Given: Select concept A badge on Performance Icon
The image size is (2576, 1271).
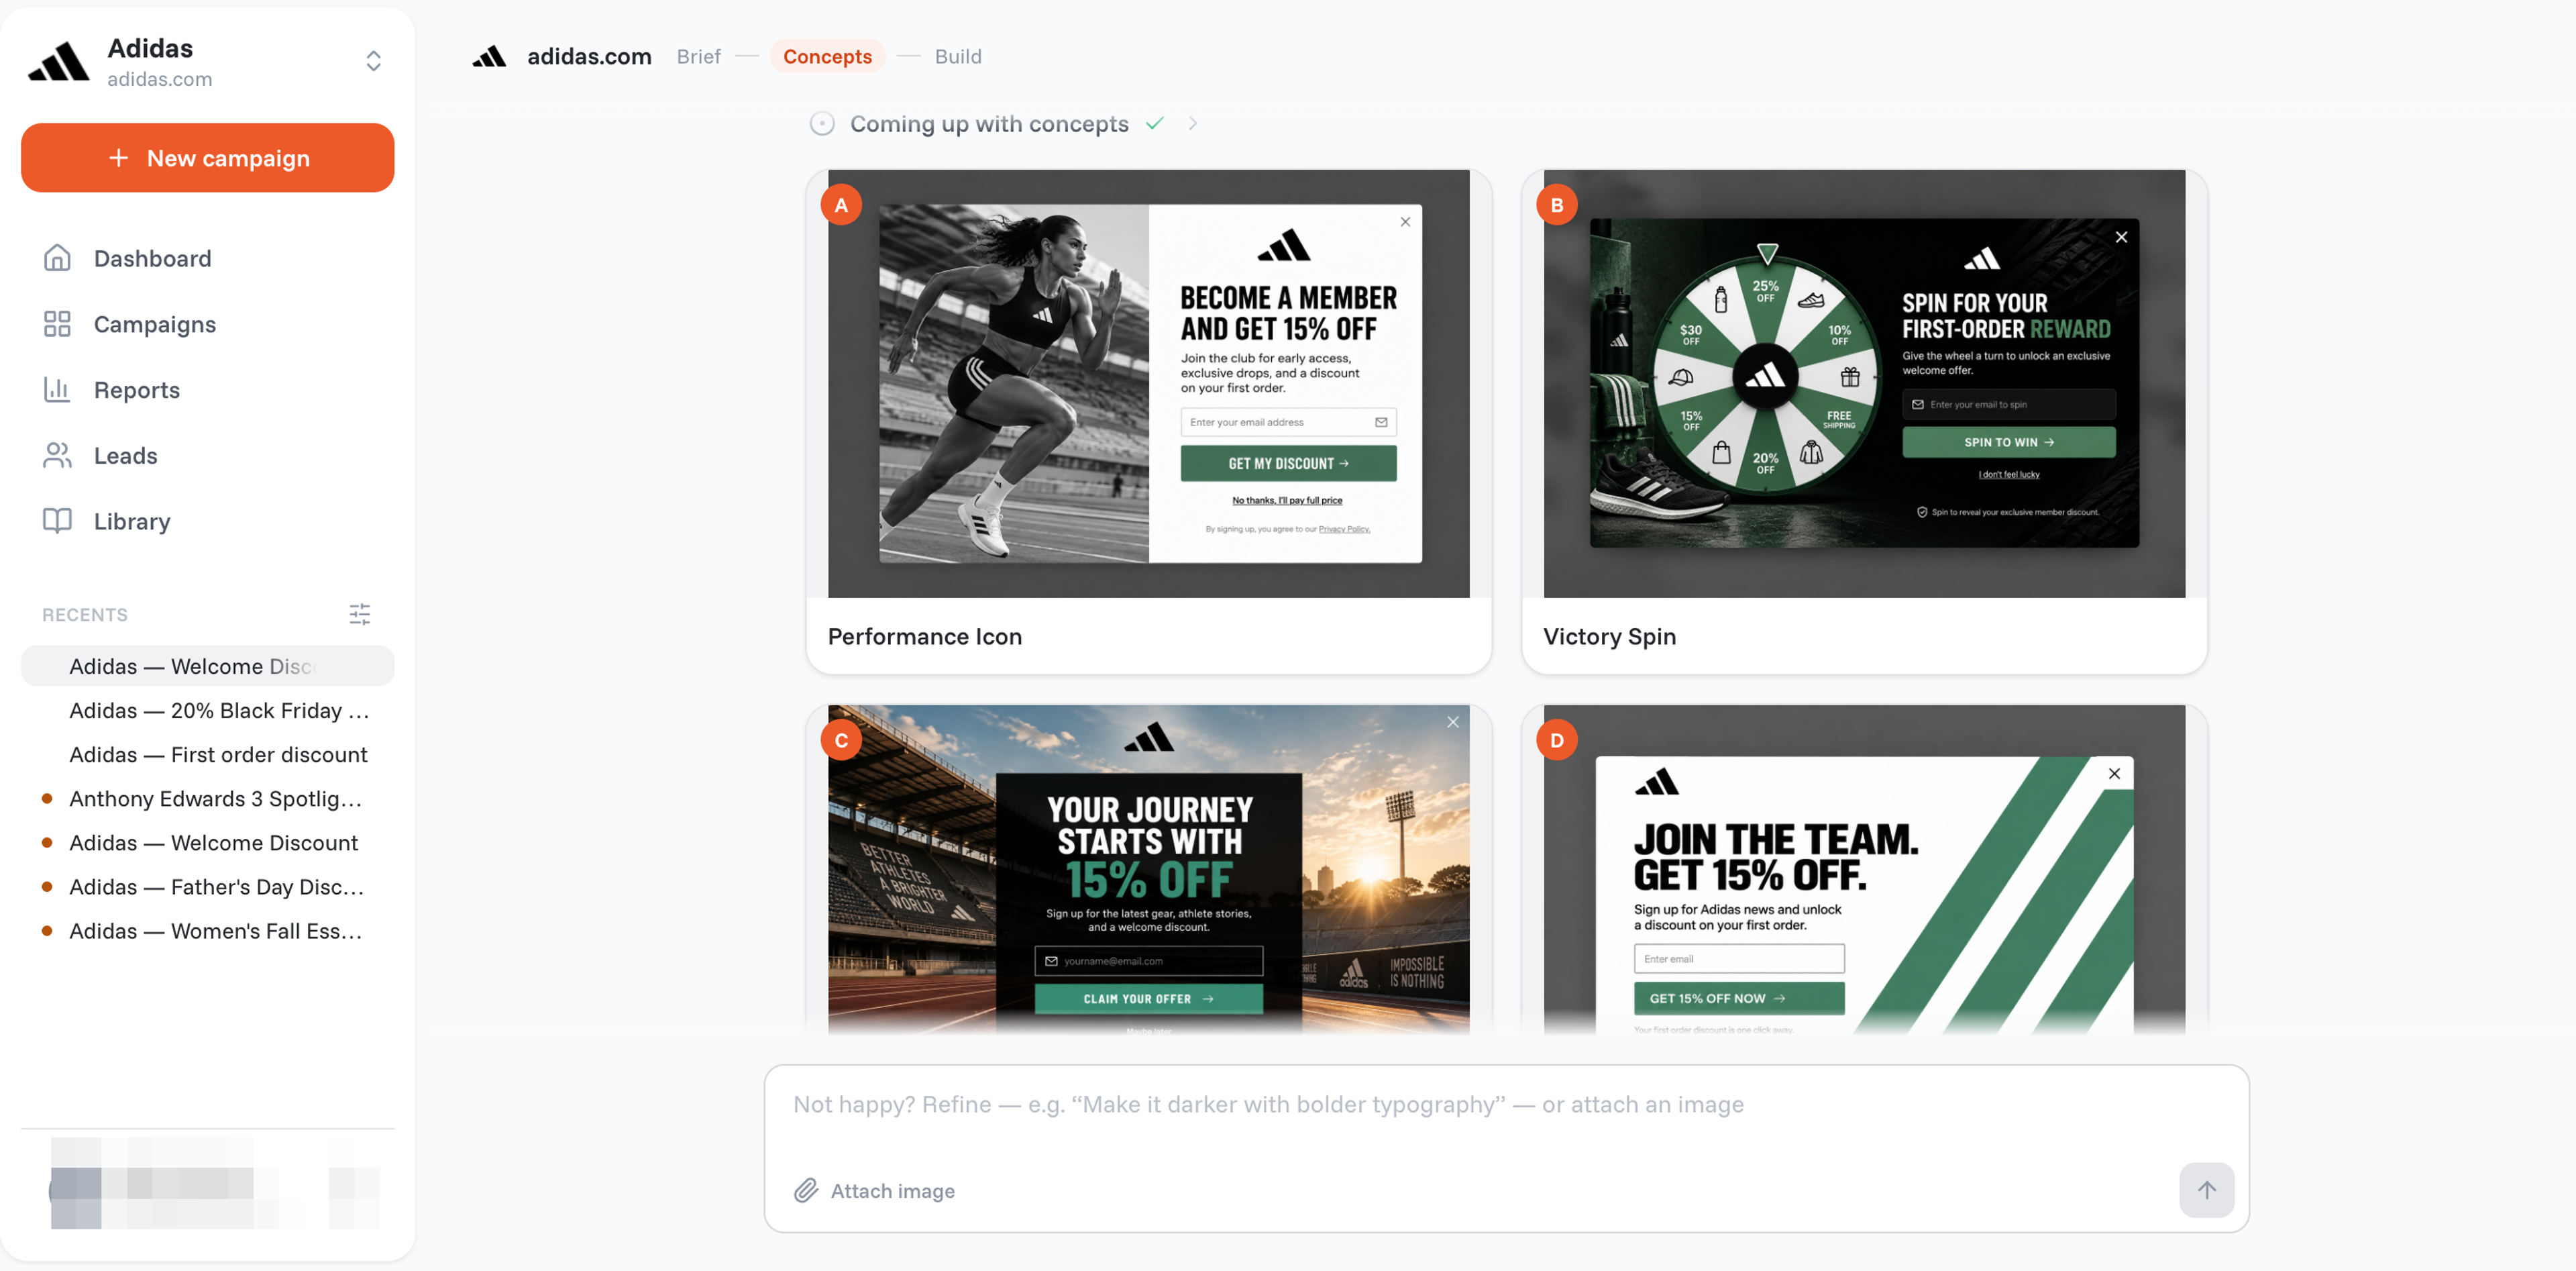Looking at the screenshot, I should click(841, 205).
